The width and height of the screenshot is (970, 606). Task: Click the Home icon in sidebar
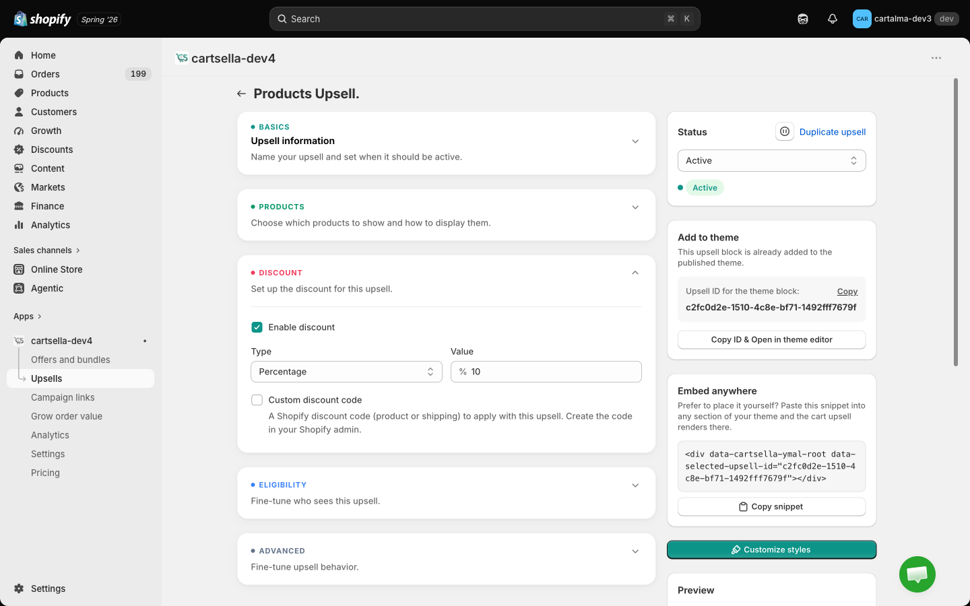coord(19,55)
